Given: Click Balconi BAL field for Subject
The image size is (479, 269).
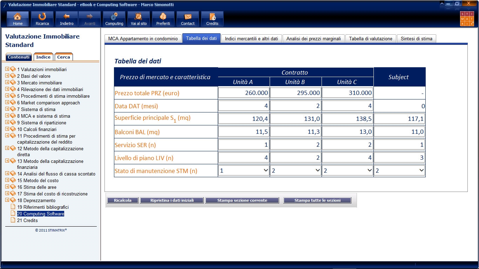Looking at the screenshot, I should tap(399, 132).
